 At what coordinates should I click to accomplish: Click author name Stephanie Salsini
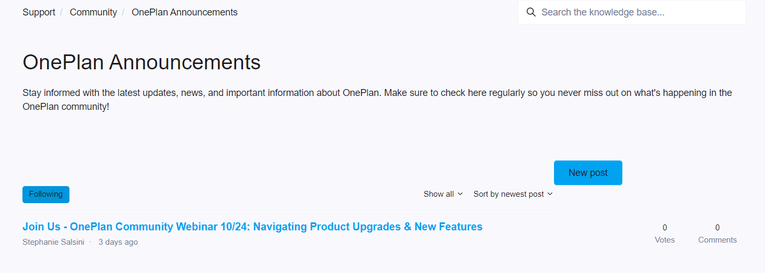tap(53, 242)
